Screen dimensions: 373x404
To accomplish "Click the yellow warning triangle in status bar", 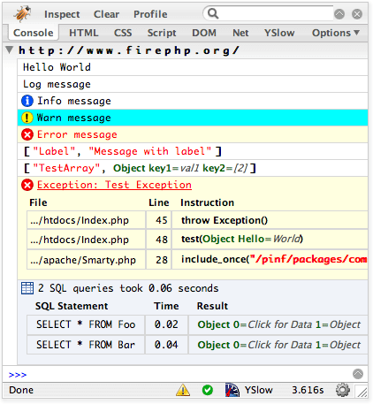I will pyautogui.click(x=183, y=390).
